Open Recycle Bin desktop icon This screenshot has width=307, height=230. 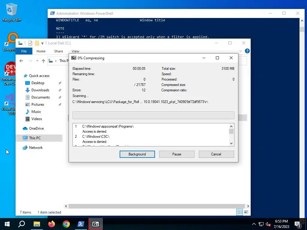(x=11, y=12)
